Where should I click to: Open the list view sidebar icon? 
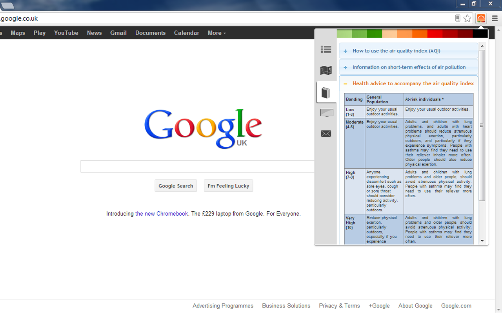pos(326,49)
